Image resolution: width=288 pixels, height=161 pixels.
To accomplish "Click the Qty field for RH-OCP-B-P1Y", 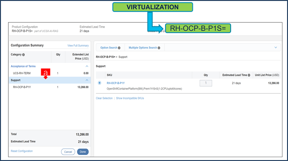I will 206,83.
